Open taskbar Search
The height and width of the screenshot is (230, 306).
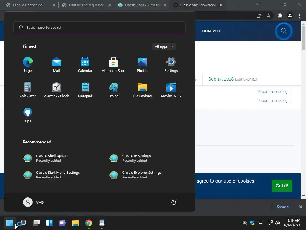(x=22, y=223)
